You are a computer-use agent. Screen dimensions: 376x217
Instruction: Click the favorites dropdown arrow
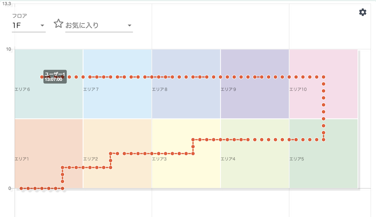130,26
